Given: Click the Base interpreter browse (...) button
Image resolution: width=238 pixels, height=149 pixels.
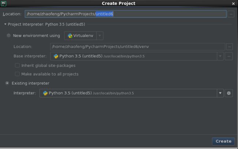Looking at the screenshot, I should point(229,56).
